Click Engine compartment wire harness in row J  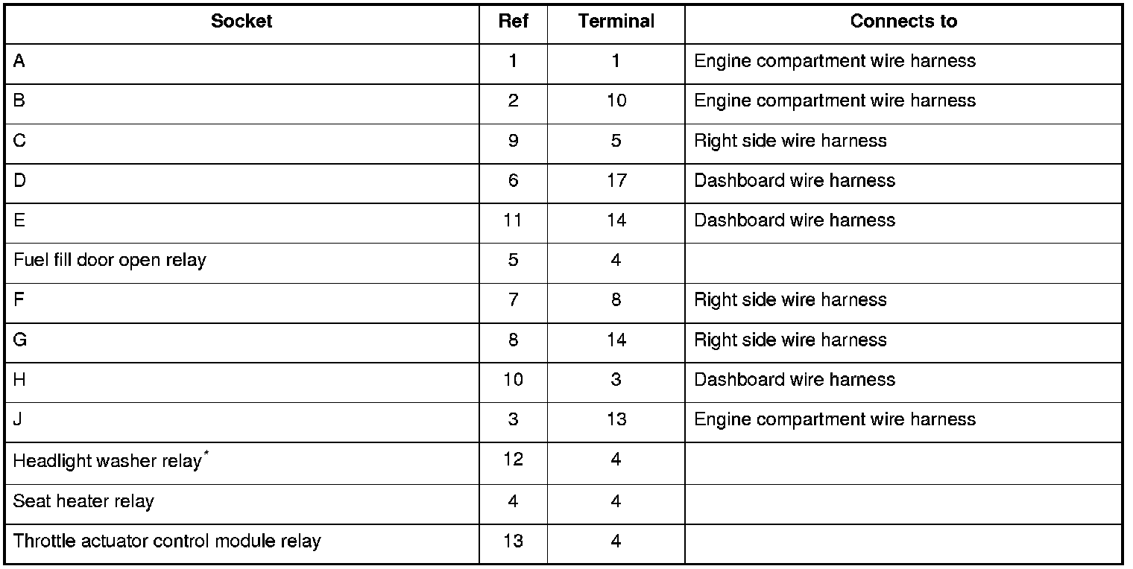click(834, 420)
